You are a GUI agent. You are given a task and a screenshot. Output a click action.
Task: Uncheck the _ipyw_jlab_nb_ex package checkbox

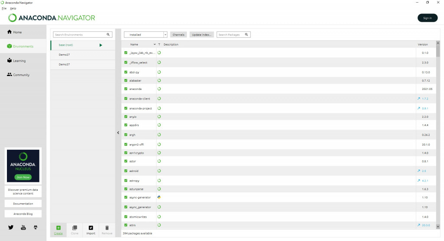(x=126, y=53)
